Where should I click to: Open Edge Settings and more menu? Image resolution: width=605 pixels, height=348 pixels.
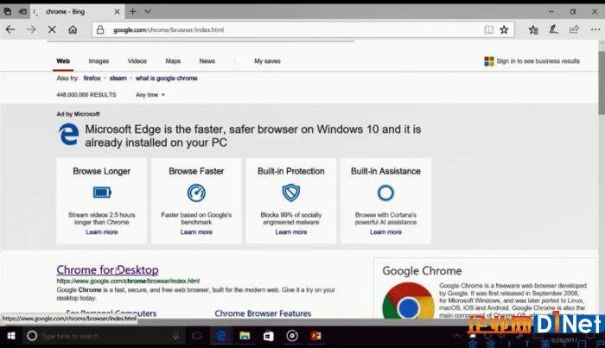coord(595,29)
